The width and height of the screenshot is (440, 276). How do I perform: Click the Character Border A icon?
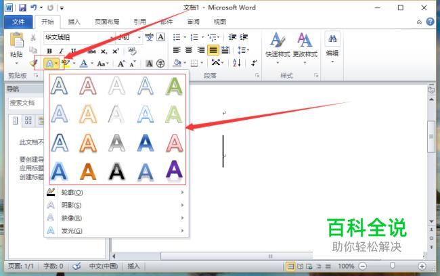(160, 37)
